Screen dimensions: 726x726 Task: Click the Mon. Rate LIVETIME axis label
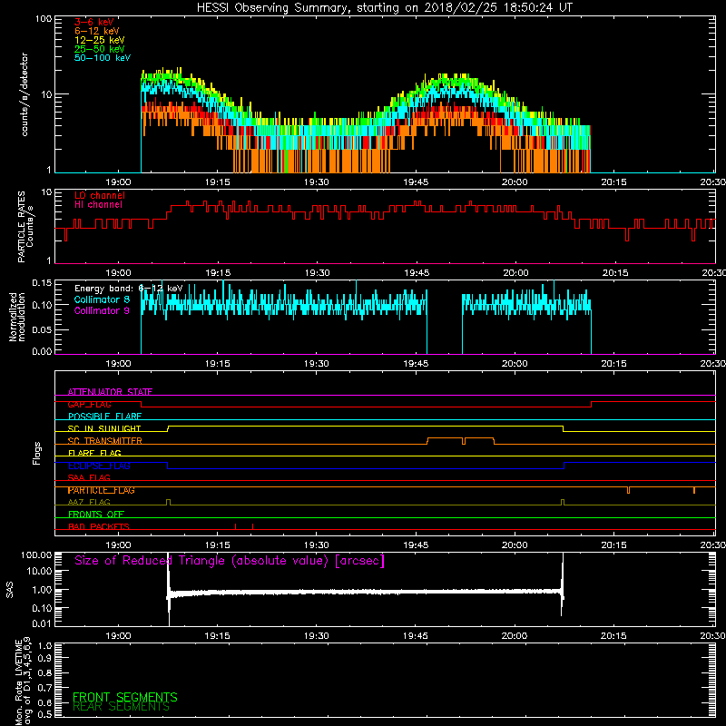coord(23,681)
